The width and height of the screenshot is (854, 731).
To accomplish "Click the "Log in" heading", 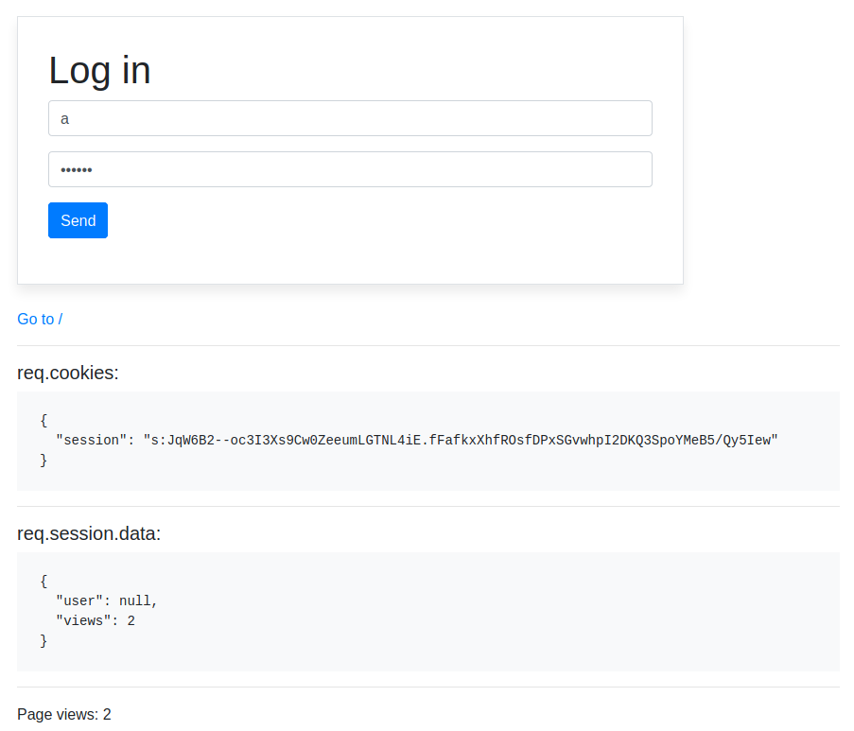I will (x=99, y=70).
